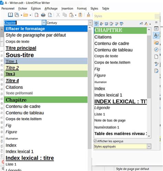
Task: Expand recent documents arrow beside folder icon
Action: pyautogui.click(x=30, y=15)
